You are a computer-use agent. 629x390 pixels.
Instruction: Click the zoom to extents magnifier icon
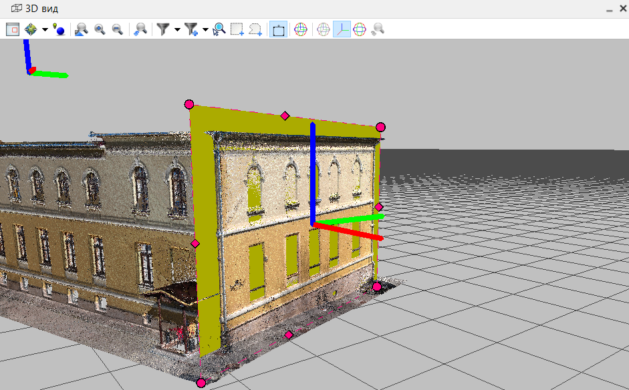pyautogui.click(x=82, y=29)
